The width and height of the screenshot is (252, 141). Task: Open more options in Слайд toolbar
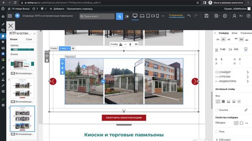point(125,44)
